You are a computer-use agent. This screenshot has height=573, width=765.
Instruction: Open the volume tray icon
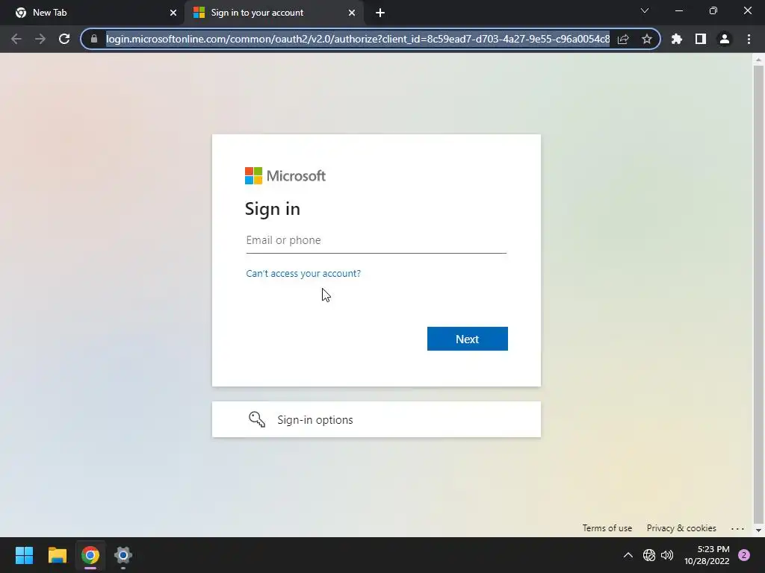pos(667,555)
